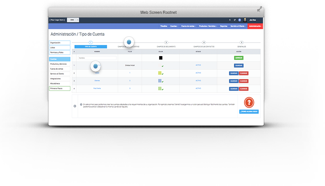Image resolution: width=325 pixels, height=186 pixels.
Task: Pick the black color swatch in new row
Action: (161, 58)
